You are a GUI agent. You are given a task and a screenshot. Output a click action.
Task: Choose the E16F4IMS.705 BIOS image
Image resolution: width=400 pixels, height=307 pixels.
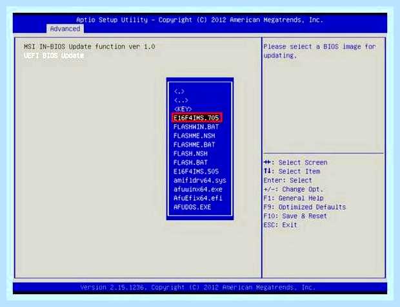click(196, 118)
